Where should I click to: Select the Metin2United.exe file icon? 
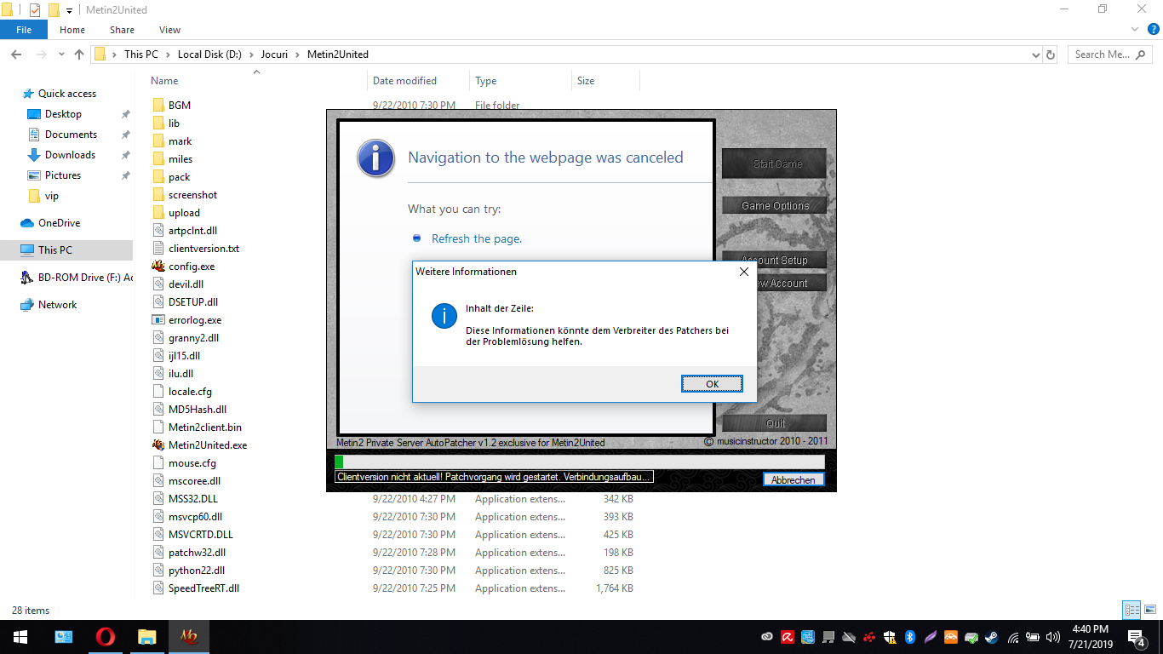tap(158, 445)
